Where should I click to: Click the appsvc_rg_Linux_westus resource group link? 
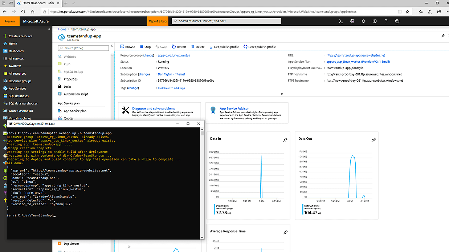[x=174, y=55]
